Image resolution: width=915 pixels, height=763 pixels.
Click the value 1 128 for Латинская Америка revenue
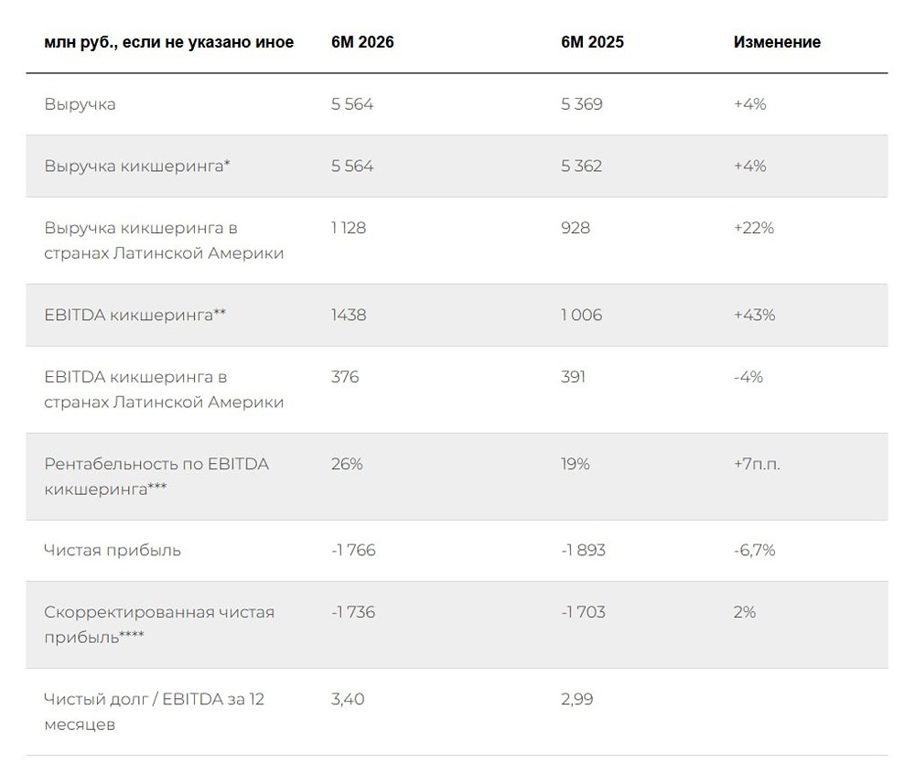click(x=349, y=228)
